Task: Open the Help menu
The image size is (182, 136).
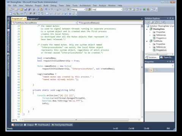Action: [x=120, y=5]
